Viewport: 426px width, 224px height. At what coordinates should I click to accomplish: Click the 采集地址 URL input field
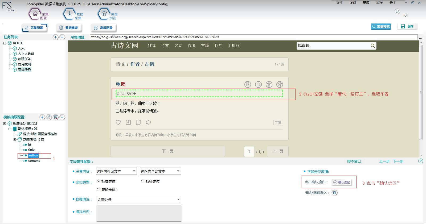[x=254, y=37]
